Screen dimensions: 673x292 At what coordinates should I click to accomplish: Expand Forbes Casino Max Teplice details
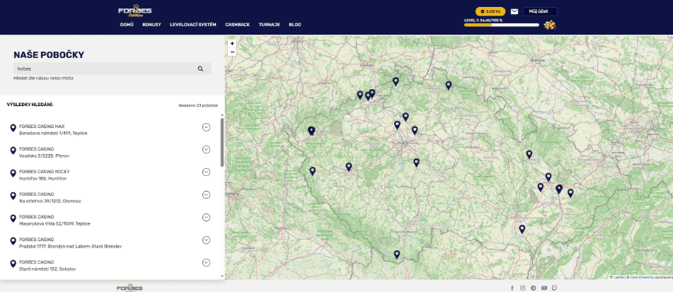coord(206,126)
